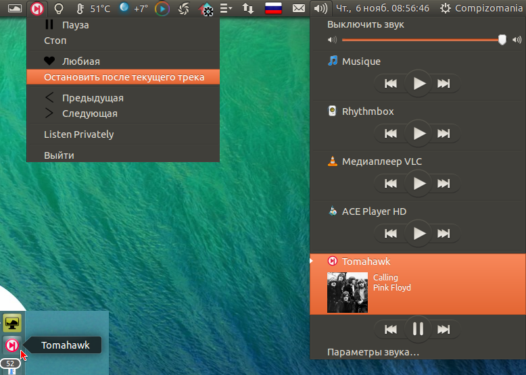Click the high-volume speaker icon right of slider
Viewport: 526px width, 375px height.
[x=517, y=40]
